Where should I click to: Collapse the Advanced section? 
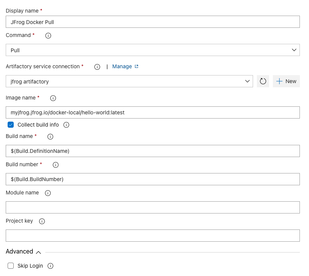click(38, 252)
